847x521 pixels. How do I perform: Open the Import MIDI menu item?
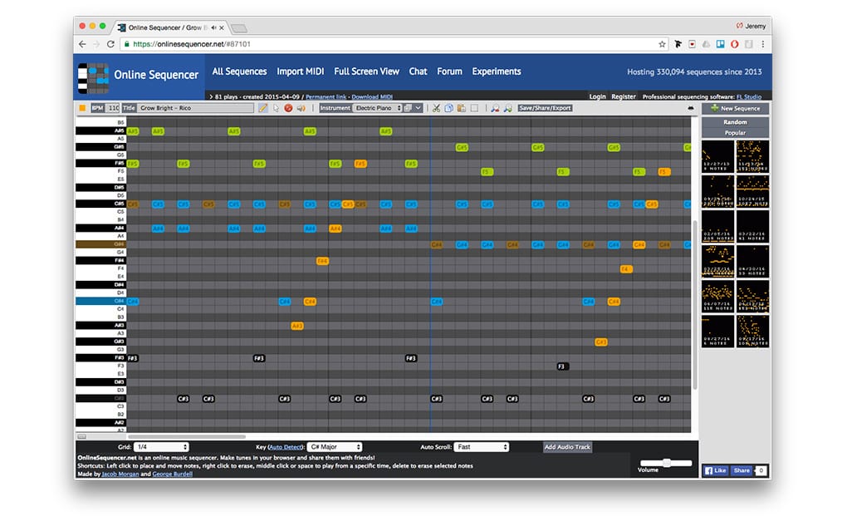[x=301, y=71]
